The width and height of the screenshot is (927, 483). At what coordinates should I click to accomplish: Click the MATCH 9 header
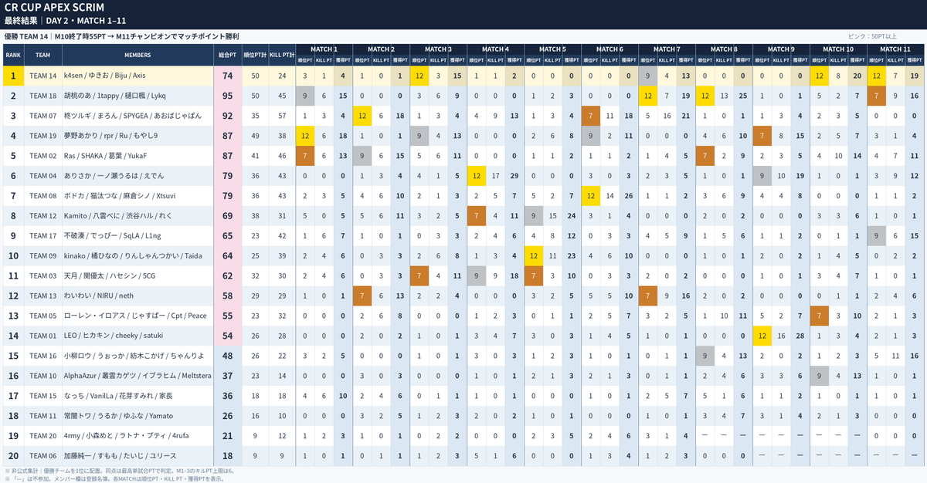coord(781,49)
